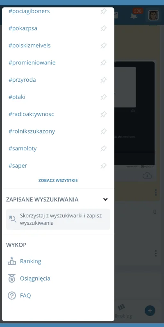
Task: Pin the #pokazpsa tag
Action: (103, 28)
